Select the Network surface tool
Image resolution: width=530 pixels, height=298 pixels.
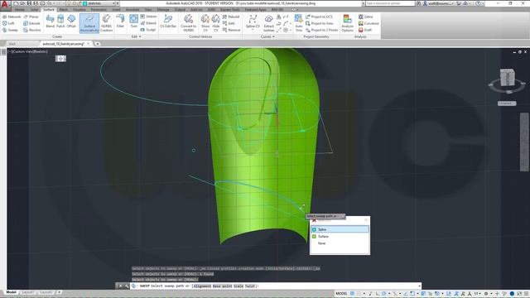[12, 17]
